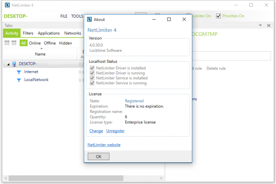Open the FILE menu
The height and width of the screenshot is (184, 276).
coord(64,16)
